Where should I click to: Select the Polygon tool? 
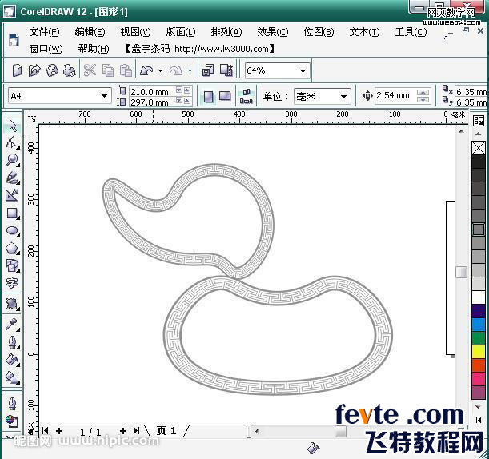tap(13, 249)
